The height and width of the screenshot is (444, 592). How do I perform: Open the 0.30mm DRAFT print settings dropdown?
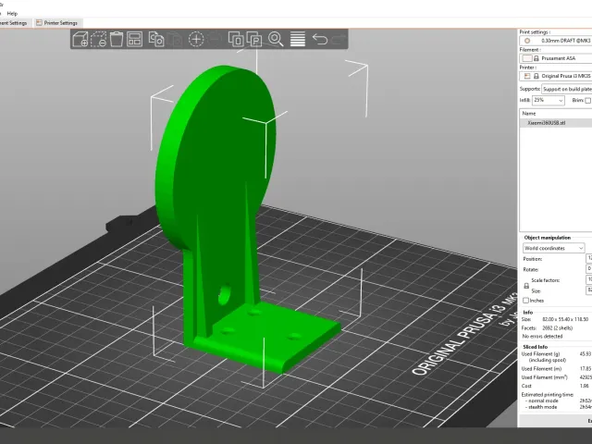pyautogui.click(x=556, y=41)
